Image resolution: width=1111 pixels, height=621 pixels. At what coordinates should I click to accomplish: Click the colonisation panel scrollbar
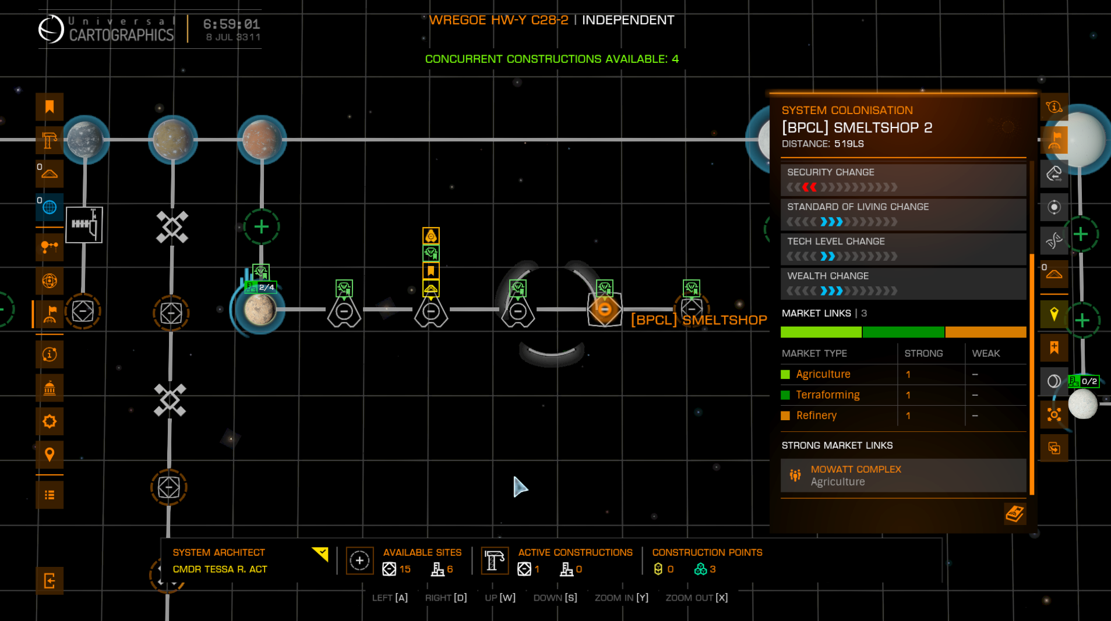tap(1031, 374)
